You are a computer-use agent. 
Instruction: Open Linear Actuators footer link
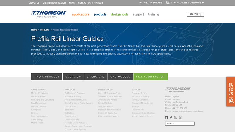pos(72,120)
